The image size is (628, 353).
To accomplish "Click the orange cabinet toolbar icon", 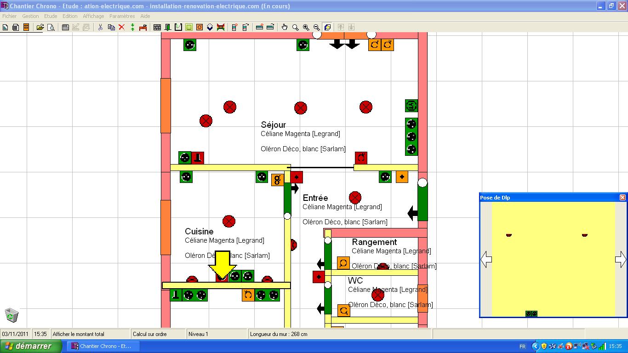I will pos(26,28).
